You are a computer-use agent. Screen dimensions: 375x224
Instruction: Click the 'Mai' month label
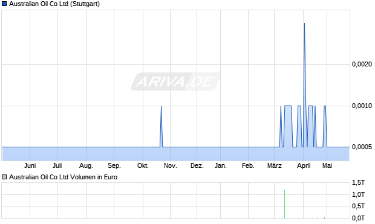(327, 165)
